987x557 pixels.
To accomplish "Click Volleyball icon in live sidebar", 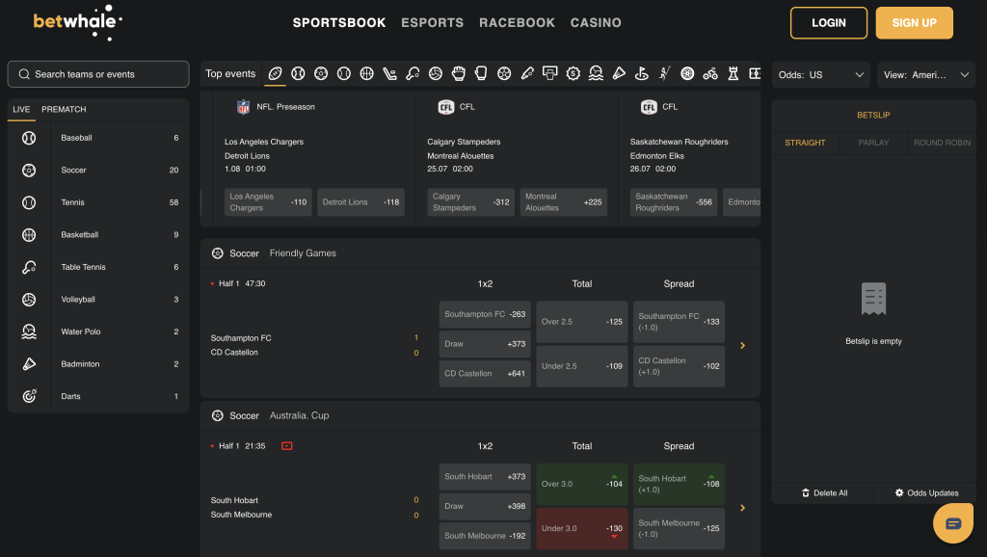I will point(29,300).
